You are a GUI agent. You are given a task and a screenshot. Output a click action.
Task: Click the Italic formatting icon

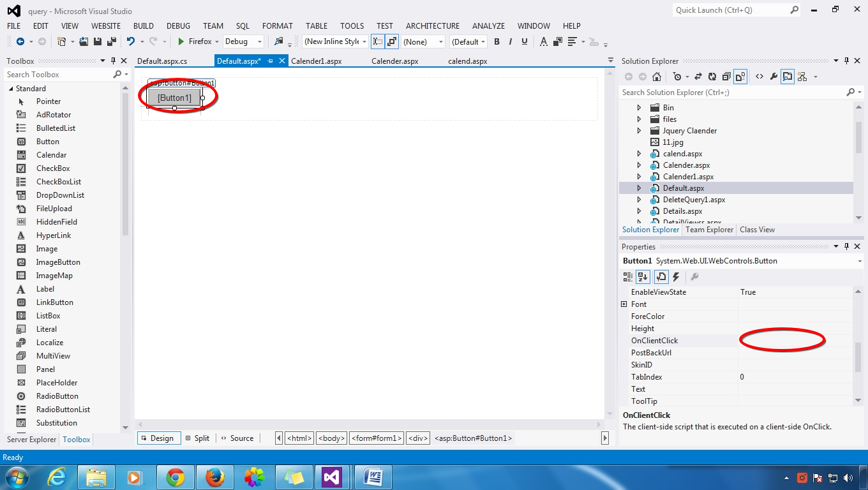point(511,41)
